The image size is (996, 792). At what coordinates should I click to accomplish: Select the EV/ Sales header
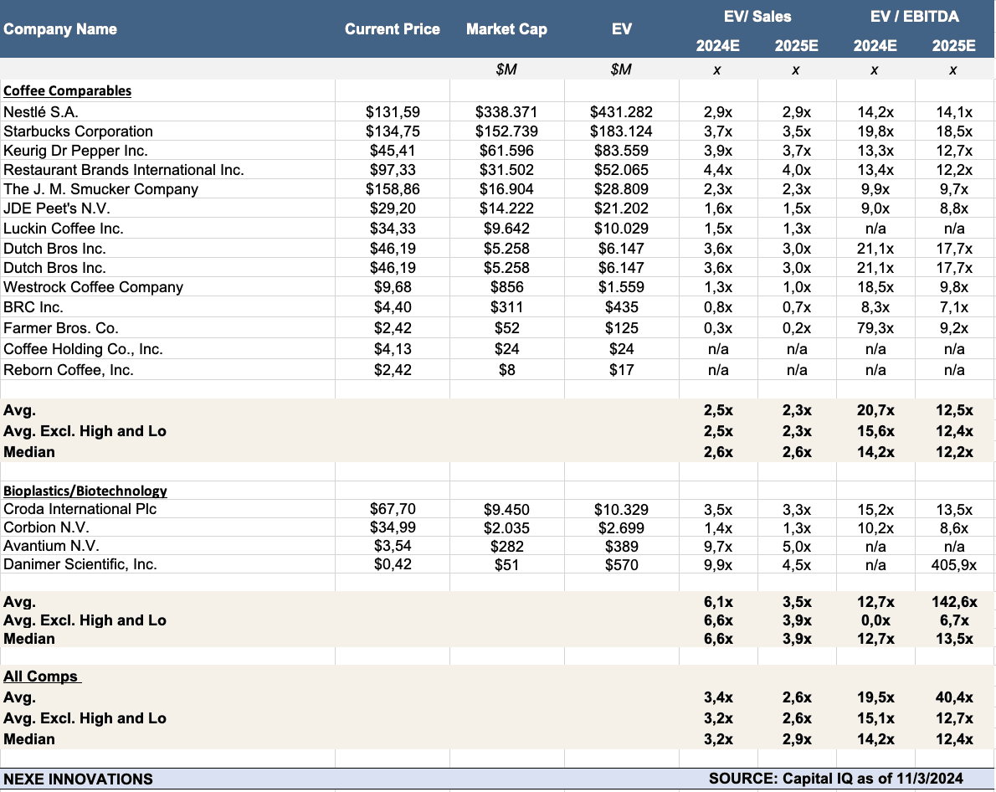[x=757, y=17]
